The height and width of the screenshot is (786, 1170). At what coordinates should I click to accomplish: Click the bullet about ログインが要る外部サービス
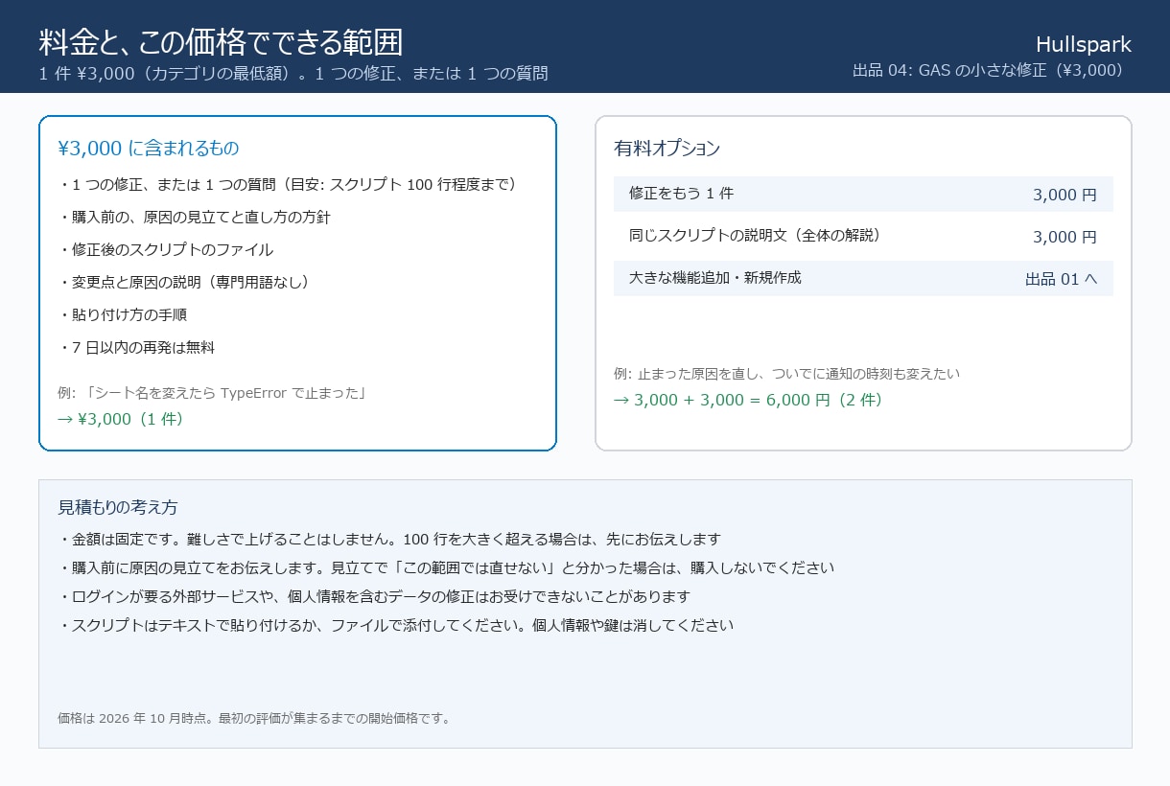[374, 596]
